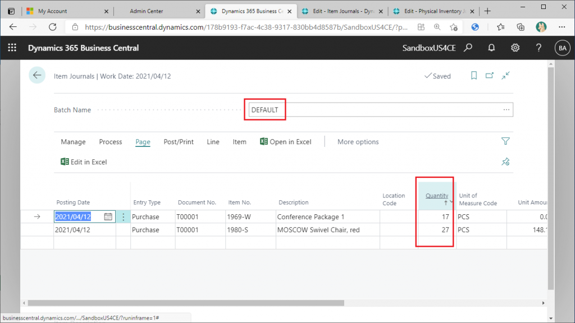Image resolution: width=575 pixels, height=323 pixels.
Task: Click Location Code column header
Action: click(394, 199)
